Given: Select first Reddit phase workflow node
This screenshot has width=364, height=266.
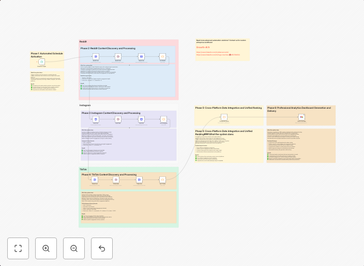Looking at the screenshot, I should click(x=96, y=56).
